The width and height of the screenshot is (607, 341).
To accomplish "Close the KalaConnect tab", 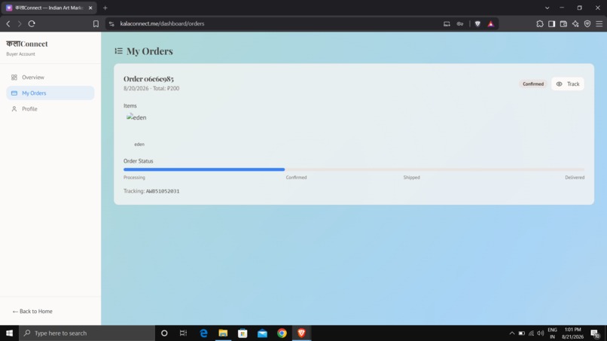I will (x=90, y=8).
